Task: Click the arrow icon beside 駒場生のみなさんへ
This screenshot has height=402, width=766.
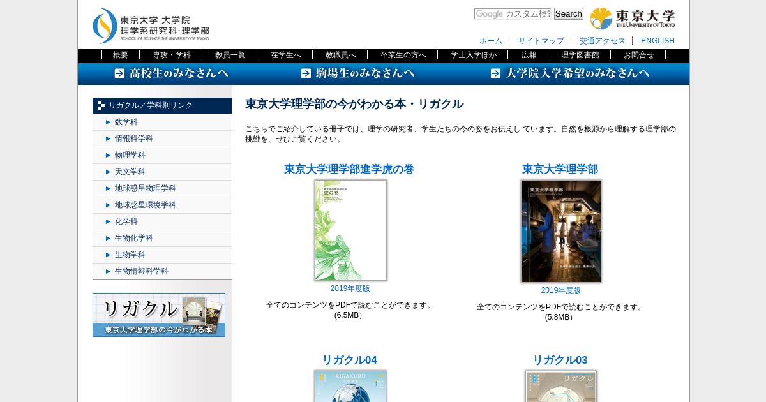Action: (x=306, y=73)
